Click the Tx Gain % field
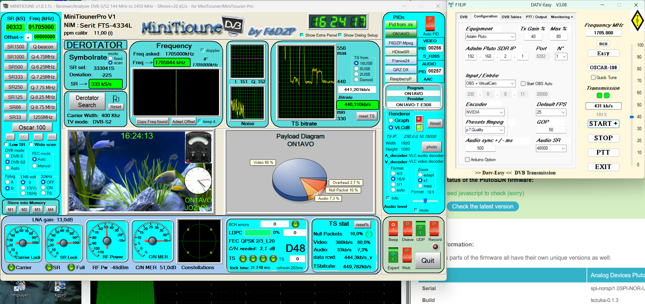This screenshot has width=645, height=304. [x=533, y=37]
